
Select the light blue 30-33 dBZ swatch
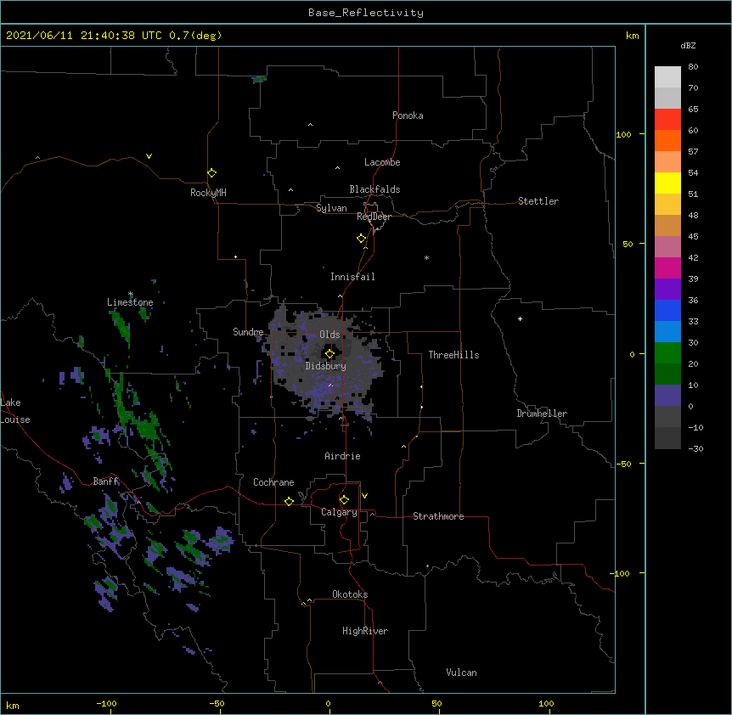pos(667,331)
